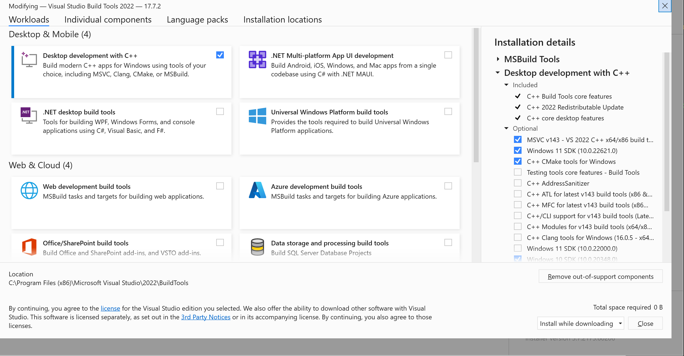This screenshot has height=356, width=684.
Task: Open the Install while downloading dropdown arrow
Action: [620, 323]
